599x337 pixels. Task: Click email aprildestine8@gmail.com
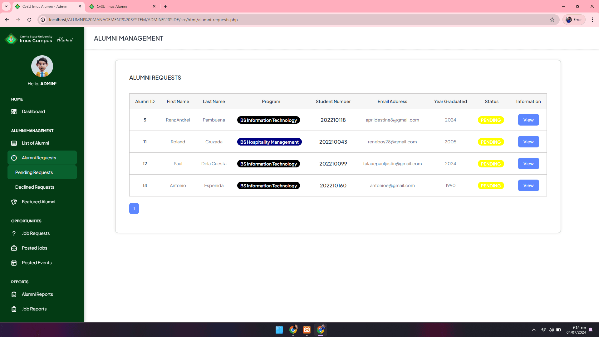pos(392,120)
